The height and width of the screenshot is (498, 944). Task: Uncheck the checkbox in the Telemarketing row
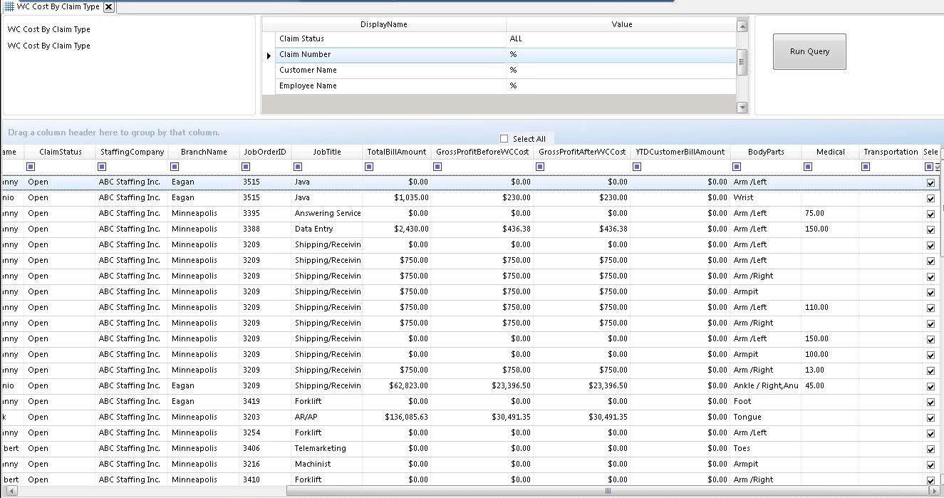(930, 449)
